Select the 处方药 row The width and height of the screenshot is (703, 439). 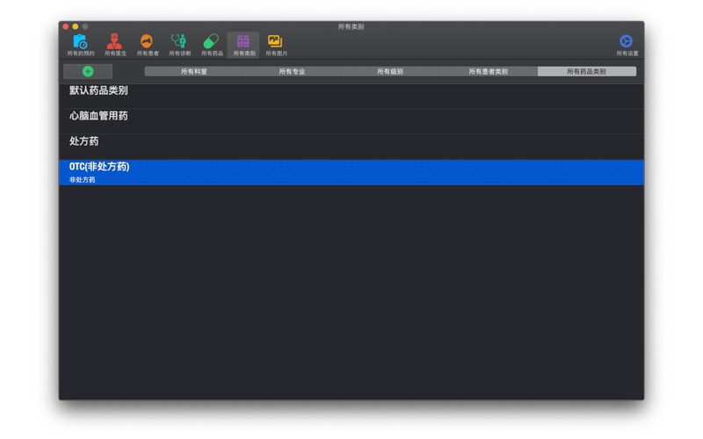click(351, 147)
